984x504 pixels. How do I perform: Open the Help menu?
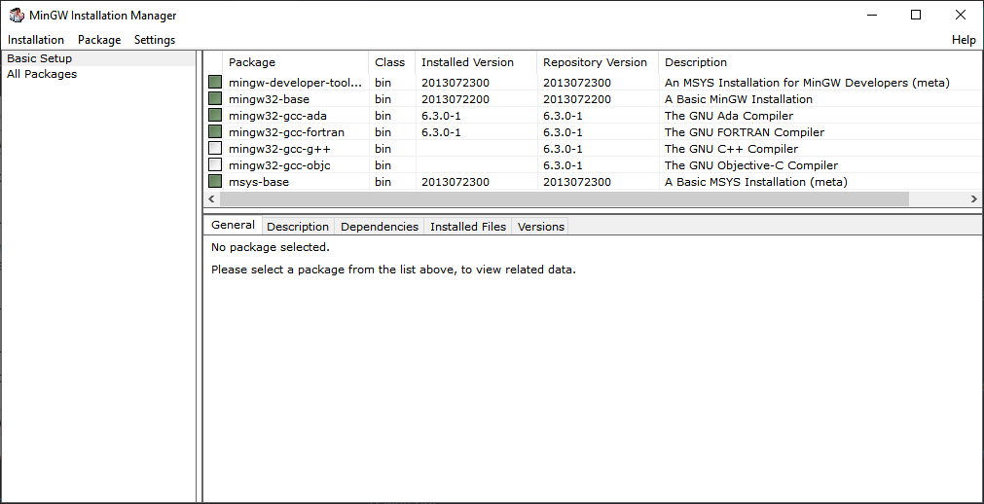click(x=964, y=40)
